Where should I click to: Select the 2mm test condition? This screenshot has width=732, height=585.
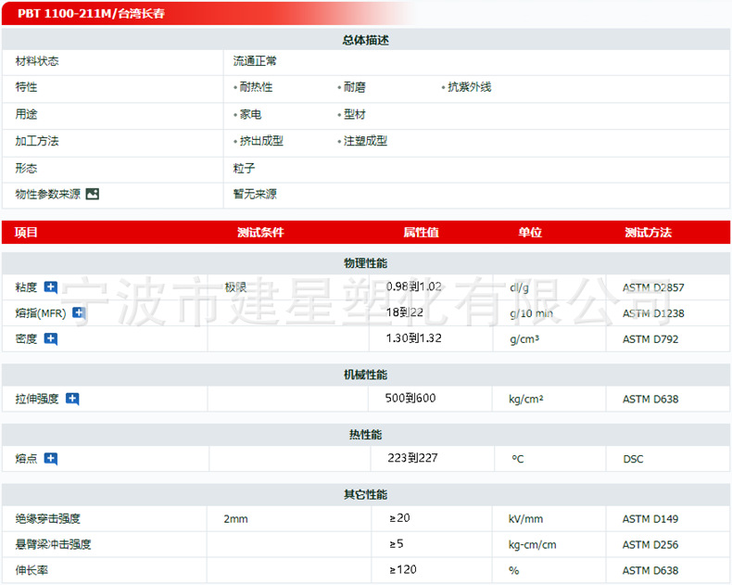pyautogui.click(x=235, y=519)
